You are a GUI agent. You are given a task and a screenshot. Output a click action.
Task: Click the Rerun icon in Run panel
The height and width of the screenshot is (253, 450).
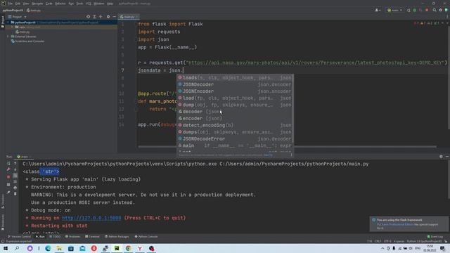click(8, 163)
